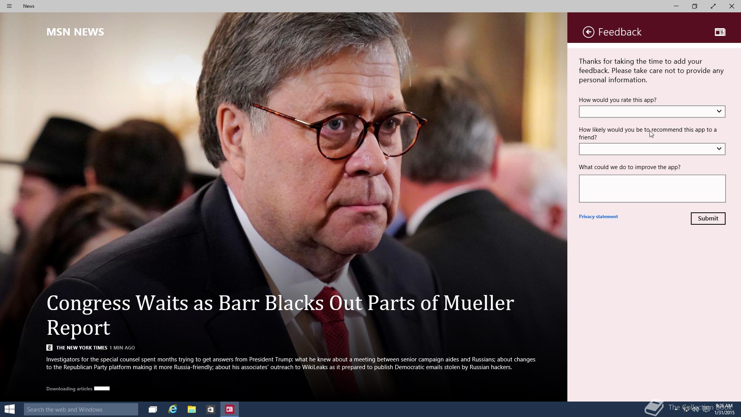Open the hamburger menu in title bar
741x417 pixels.
tap(9, 6)
